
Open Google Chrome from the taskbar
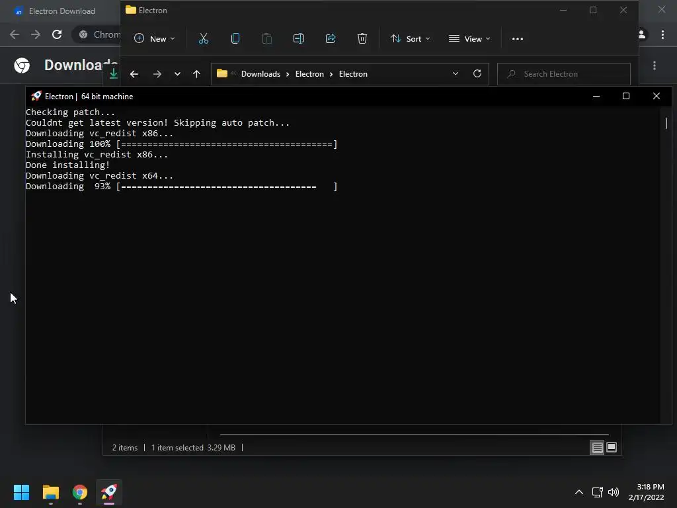click(80, 492)
